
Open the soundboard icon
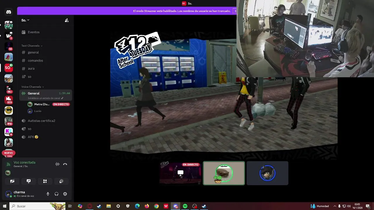tap(61, 181)
